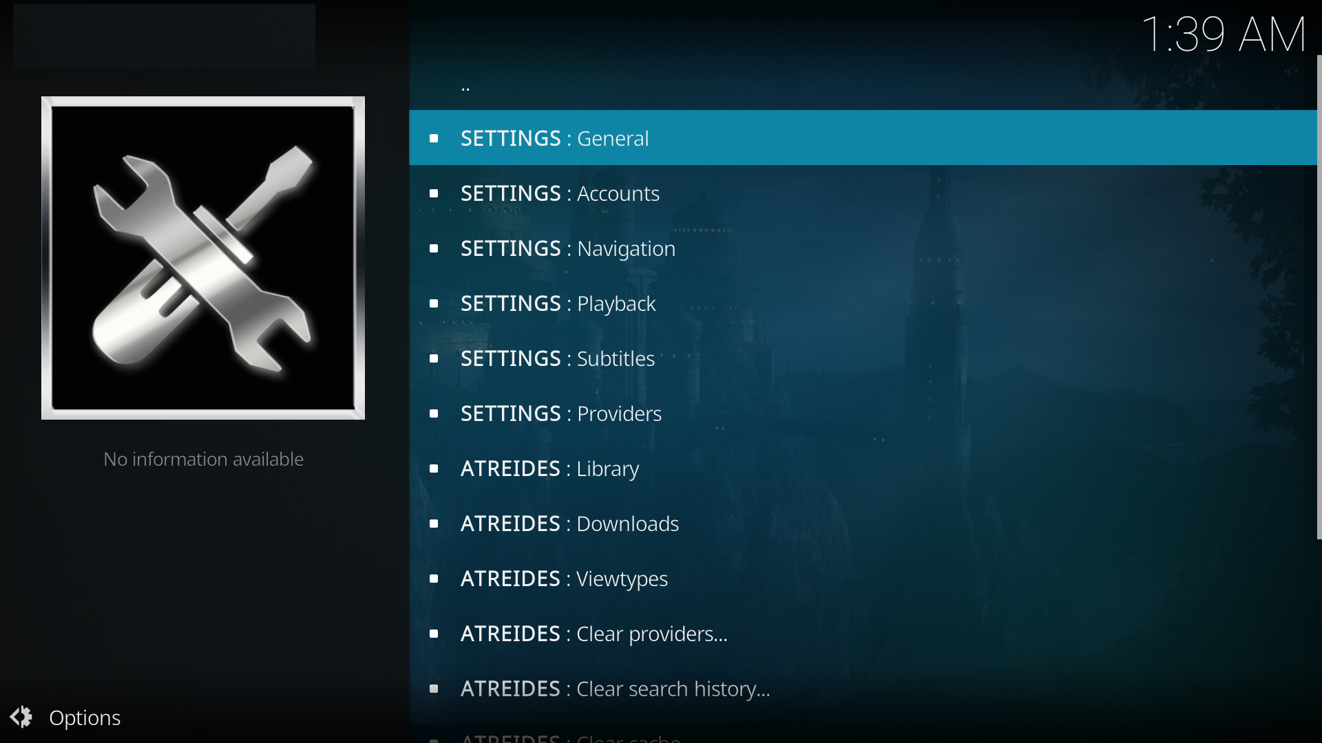
Task: Open SETTINGS : Providers label
Action: pos(561,413)
